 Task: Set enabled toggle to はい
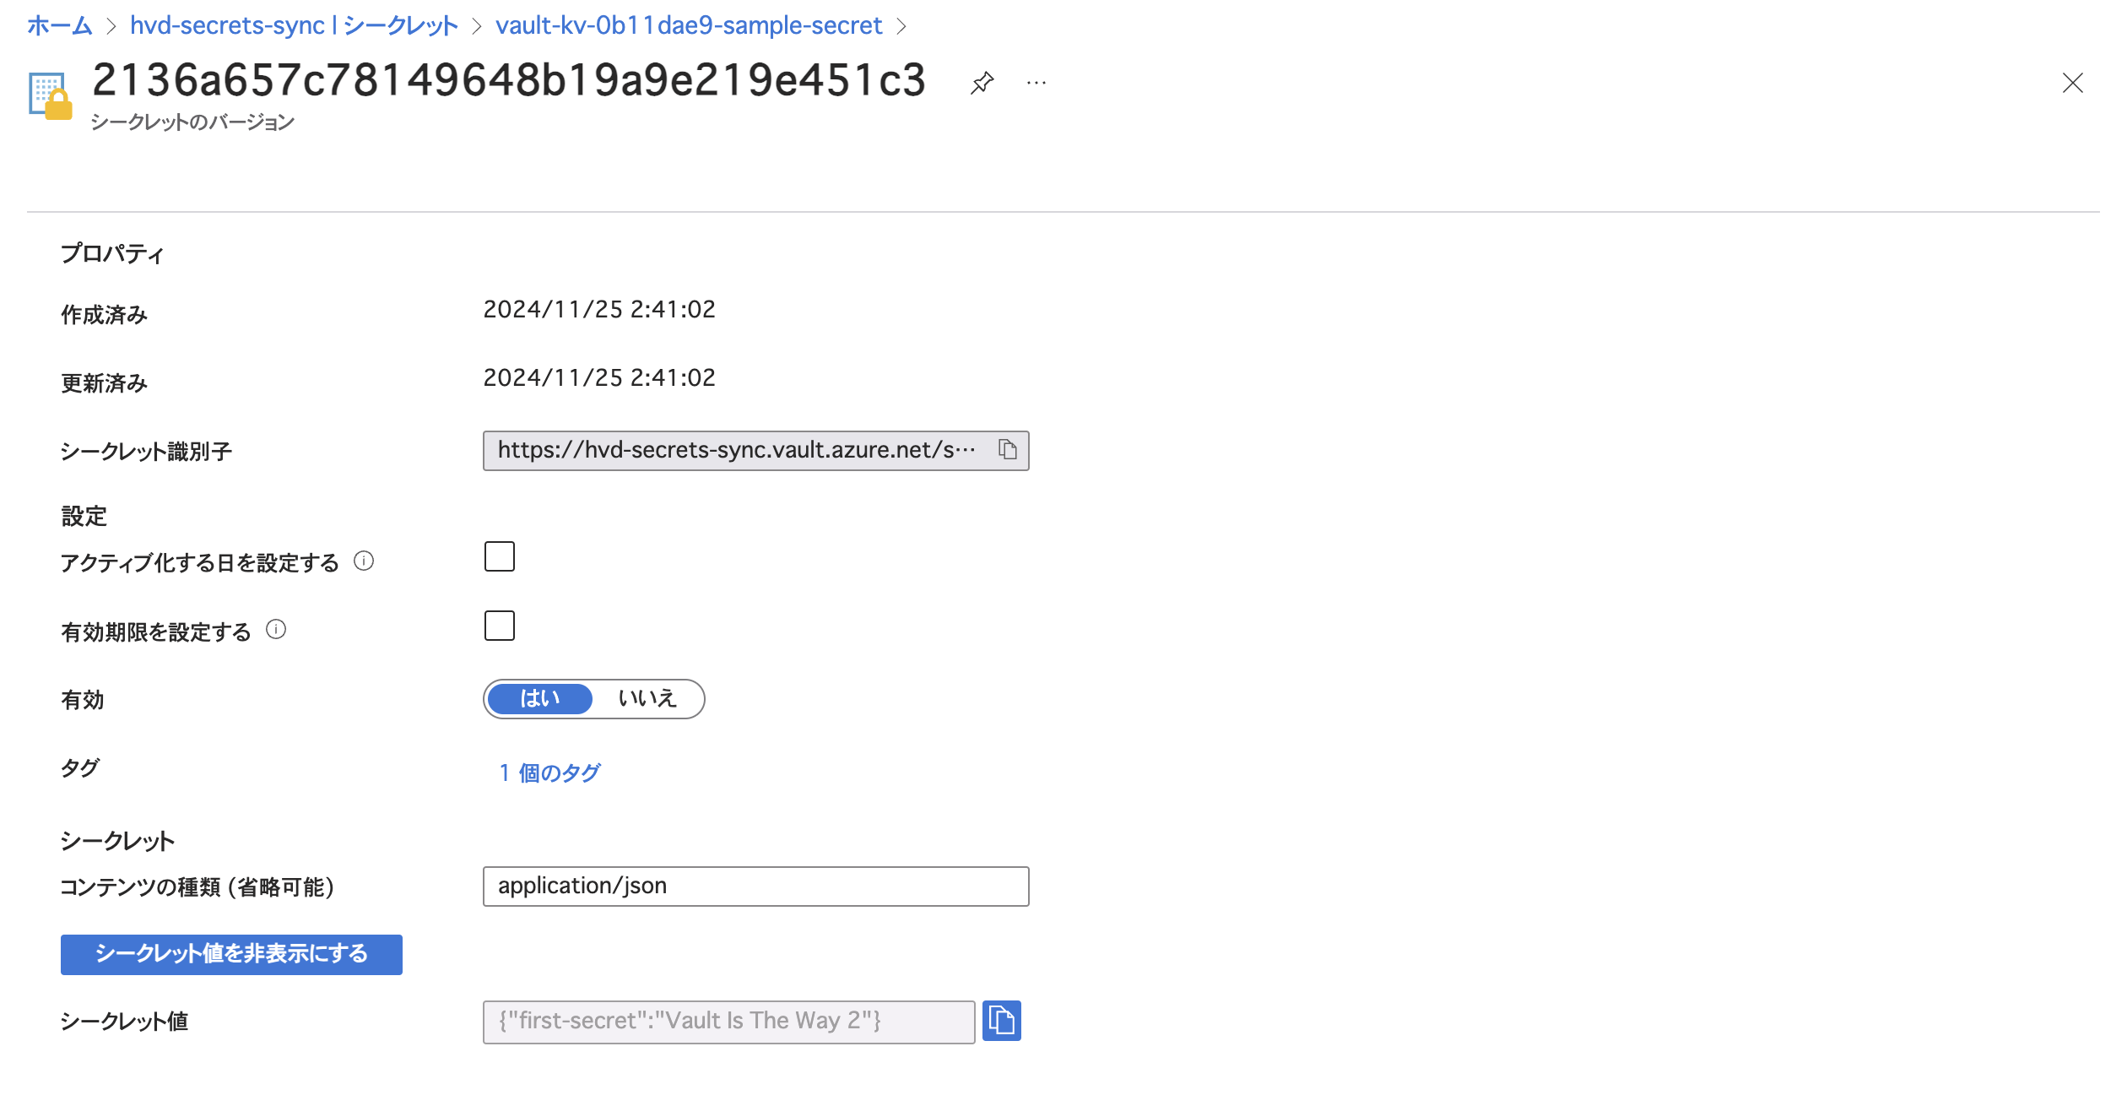pos(540,699)
